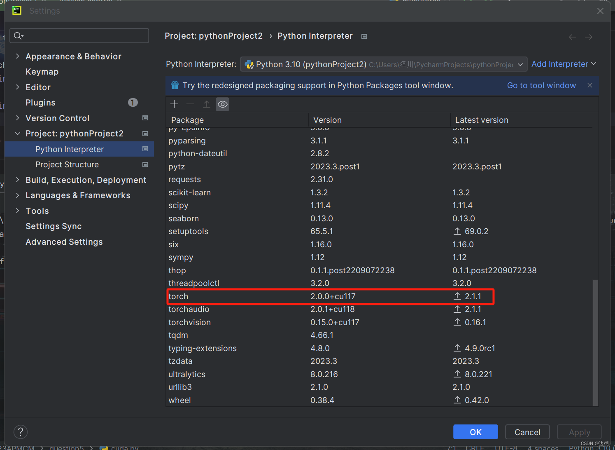
Task: Click the Cancel button
Action: 527,432
